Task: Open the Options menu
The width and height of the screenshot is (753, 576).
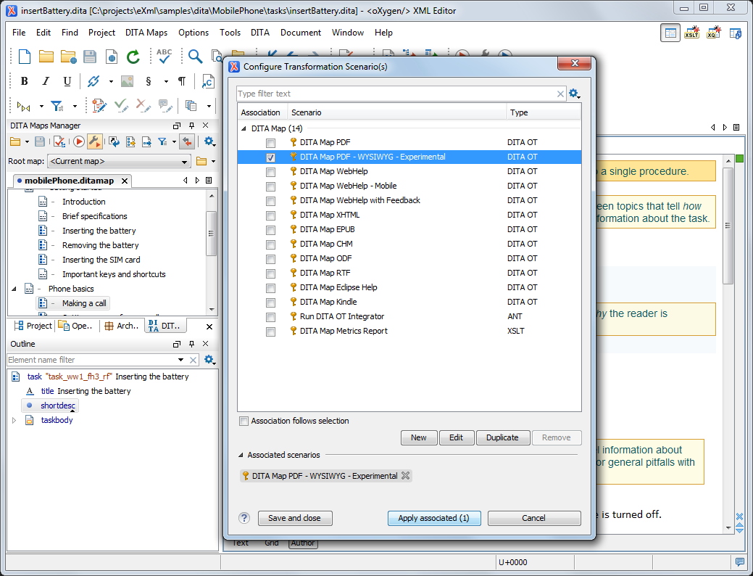Action: click(194, 33)
